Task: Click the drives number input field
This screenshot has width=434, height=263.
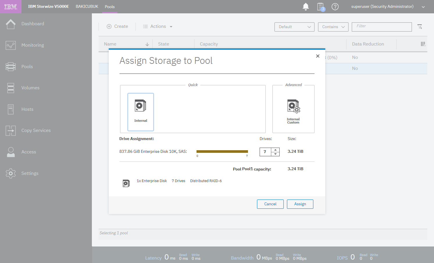Action: pos(265,152)
